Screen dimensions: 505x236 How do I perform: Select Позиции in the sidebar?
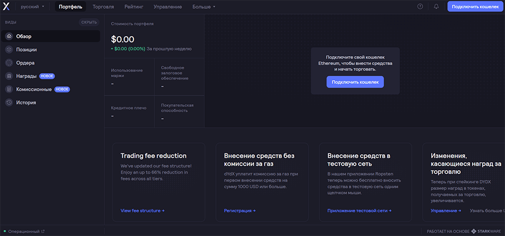pos(50,49)
